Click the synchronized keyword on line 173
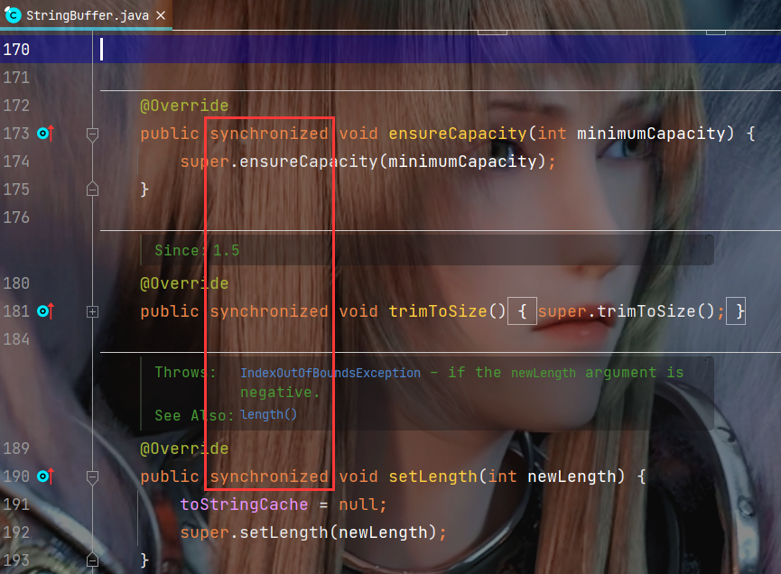Screen dimensions: 781x574 tap(269, 134)
